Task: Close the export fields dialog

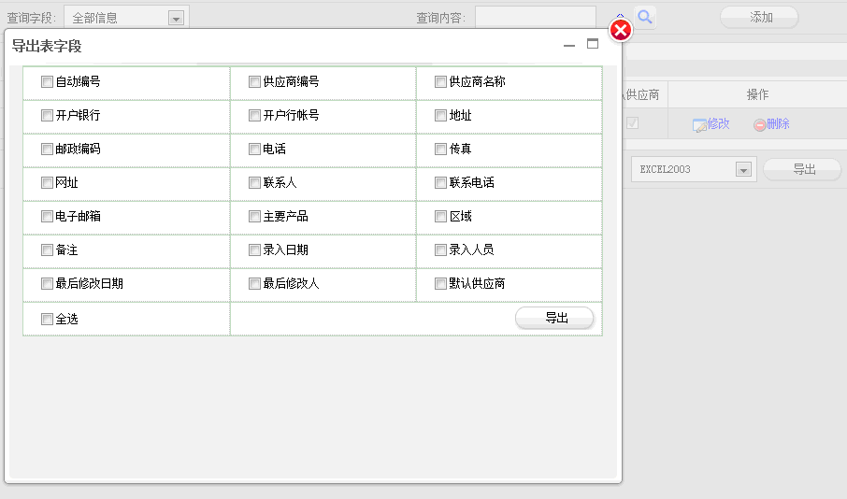Action: [x=621, y=32]
